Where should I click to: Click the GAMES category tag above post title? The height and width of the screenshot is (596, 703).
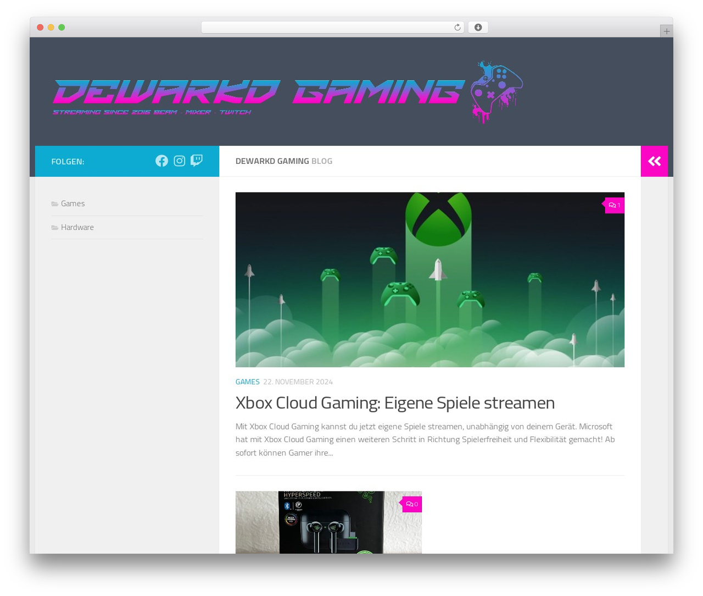[x=248, y=382]
